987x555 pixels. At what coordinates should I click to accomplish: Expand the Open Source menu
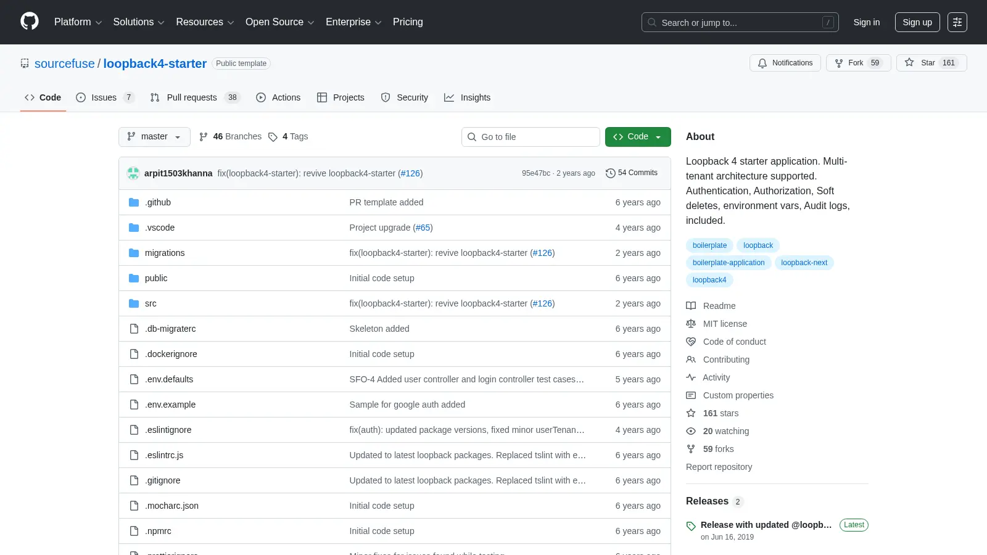click(x=279, y=22)
